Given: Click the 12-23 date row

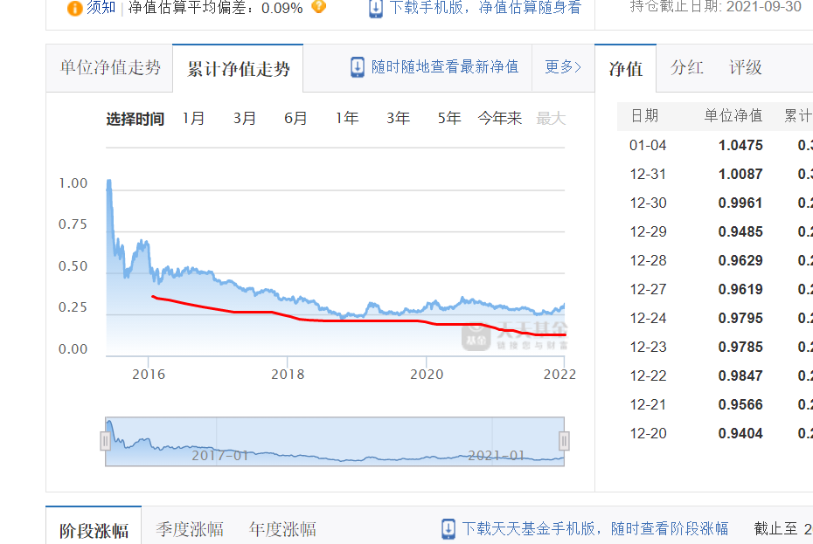Looking at the screenshot, I should coord(648,347).
